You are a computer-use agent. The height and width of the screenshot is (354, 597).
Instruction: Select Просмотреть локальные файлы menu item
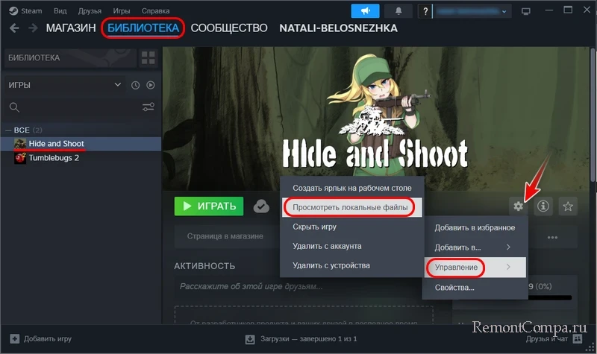[351, 207]
